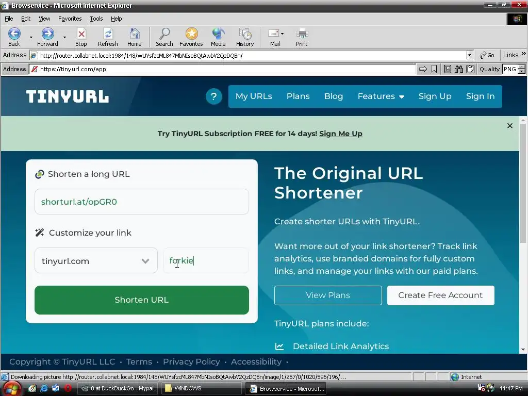This screenshot has height=396, width=528.
Task: Open the Plans navigation link
Action: [x=298, y=96]
